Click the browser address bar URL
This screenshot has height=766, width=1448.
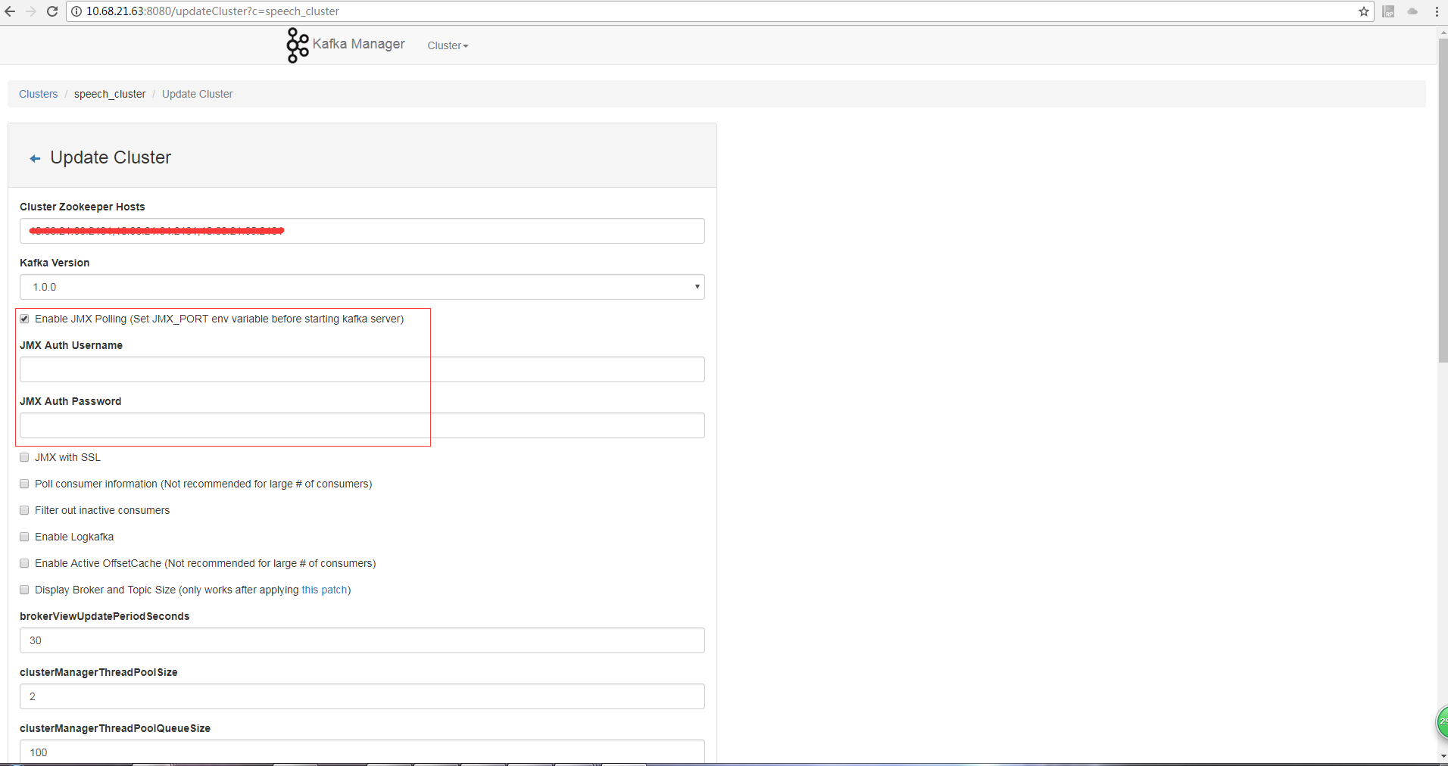213,11
